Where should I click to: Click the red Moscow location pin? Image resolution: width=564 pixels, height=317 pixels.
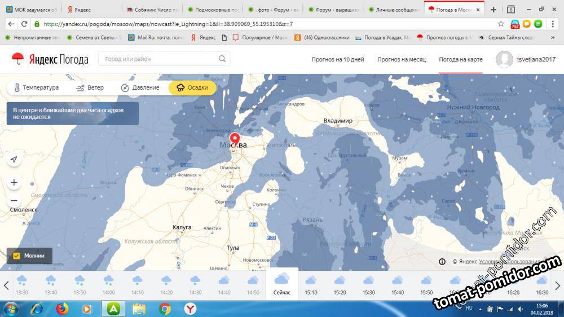[235, 139]
